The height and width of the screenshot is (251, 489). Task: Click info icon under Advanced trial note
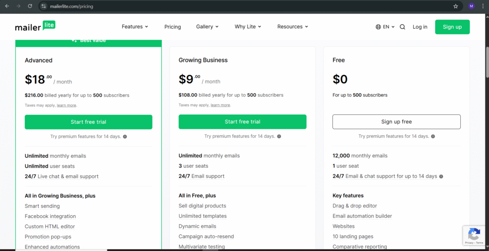(125, 136)
